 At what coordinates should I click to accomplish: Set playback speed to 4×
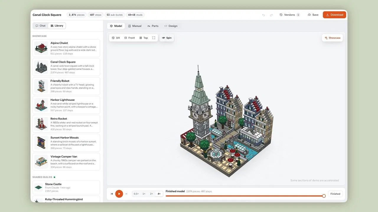(159, 194)
